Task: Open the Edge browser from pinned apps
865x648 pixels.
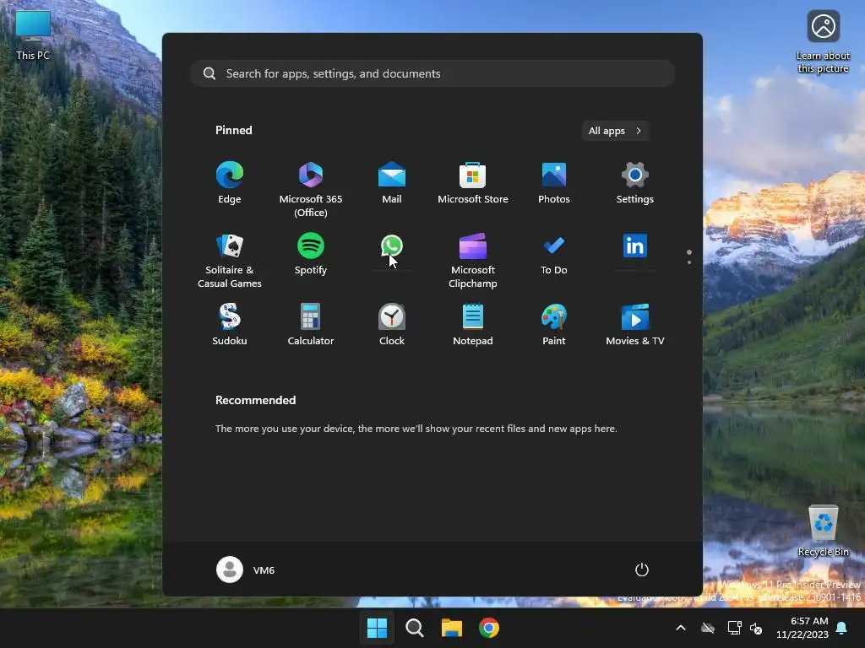Action: coord(230,183)
